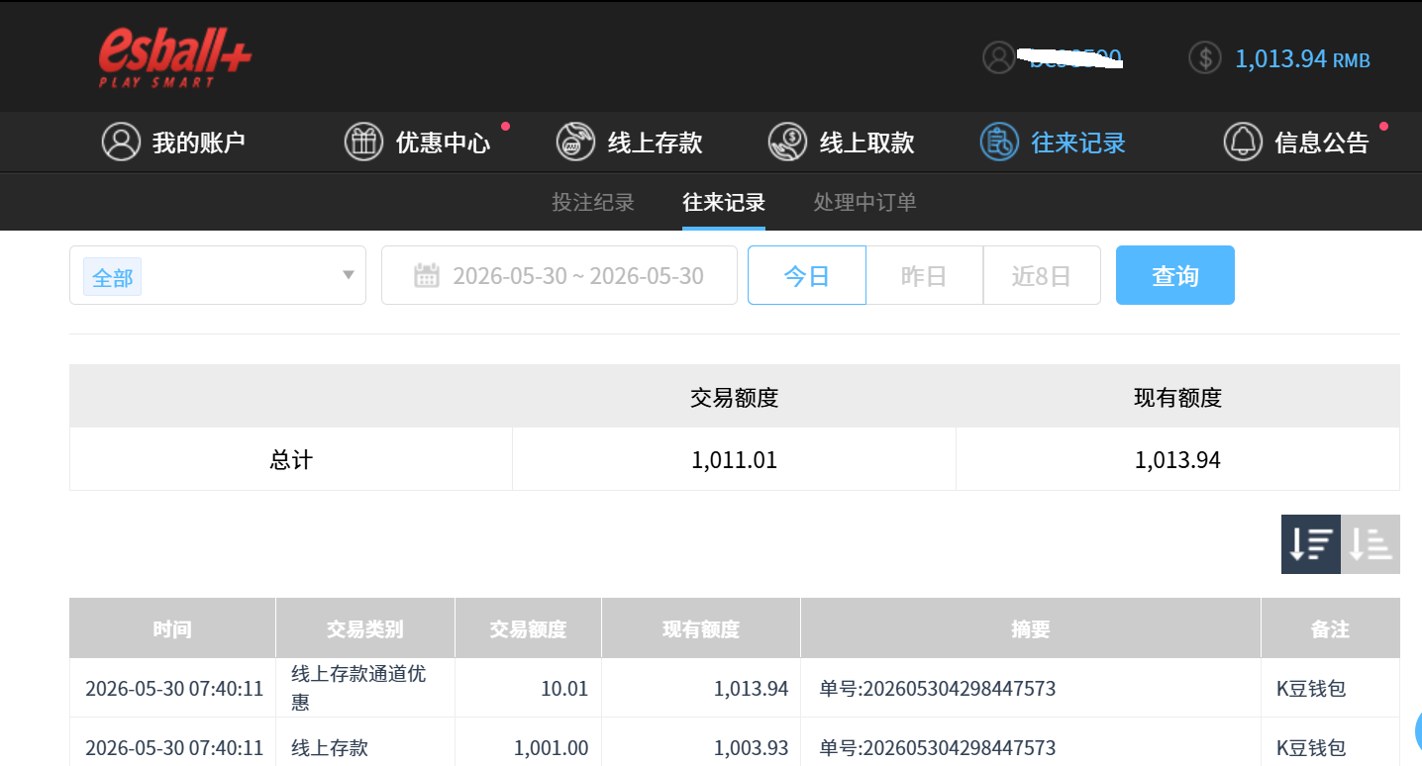
Task: Select the 近8日 date filter
Action: (x=1042, y=275)
